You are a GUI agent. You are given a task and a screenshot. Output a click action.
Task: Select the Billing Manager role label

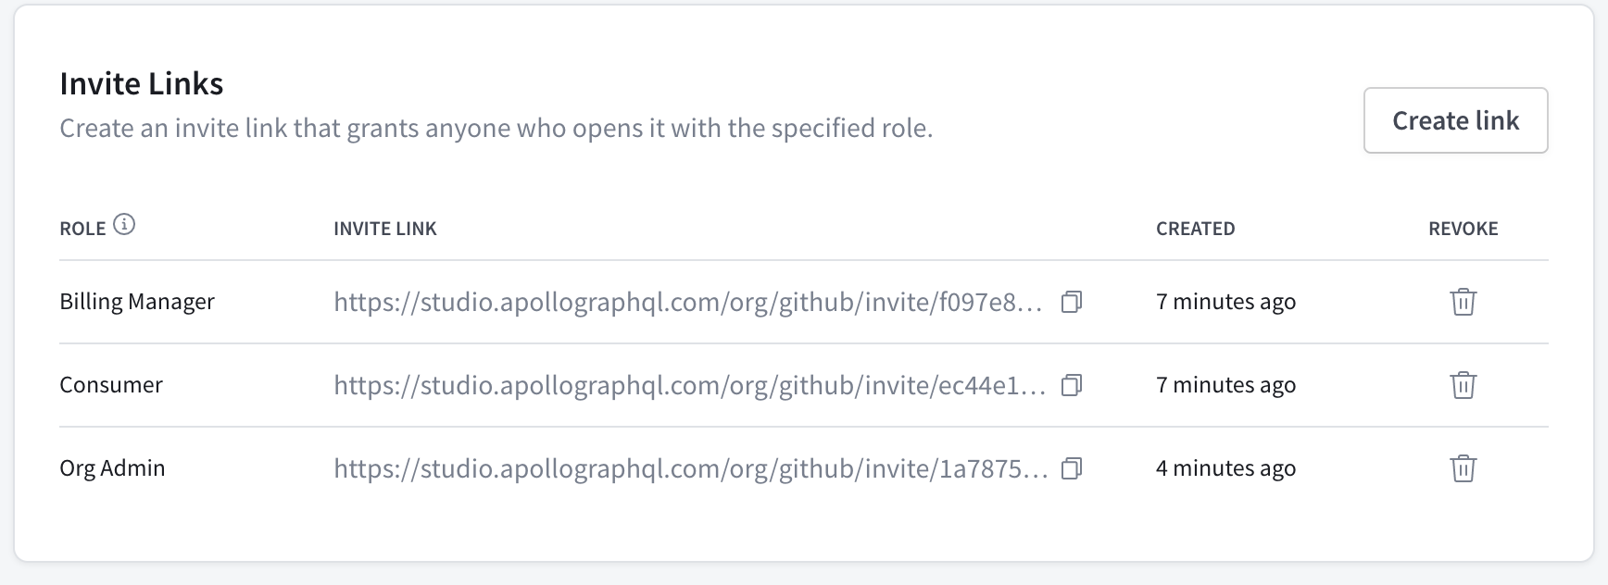pos(137,301)
